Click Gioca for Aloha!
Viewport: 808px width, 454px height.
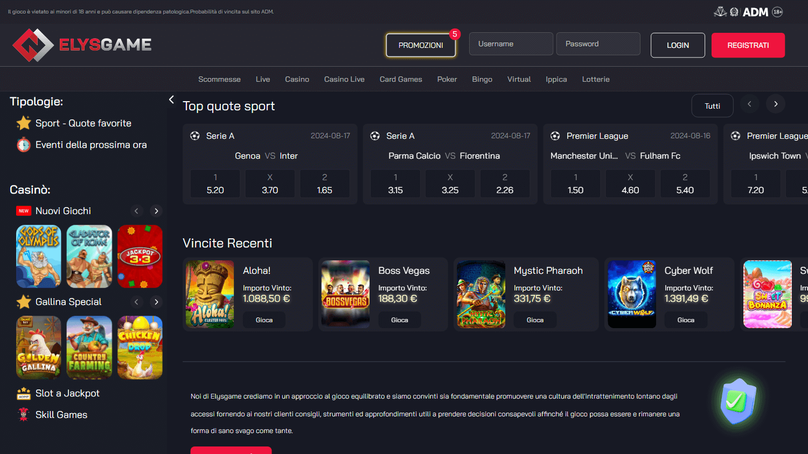(264, 320)
